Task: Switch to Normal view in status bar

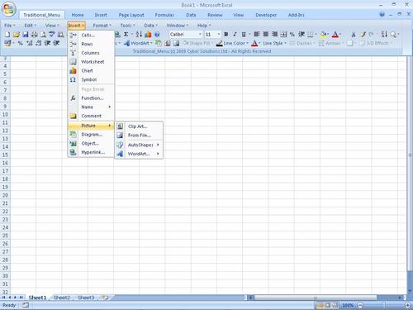Action: point(320,305)
